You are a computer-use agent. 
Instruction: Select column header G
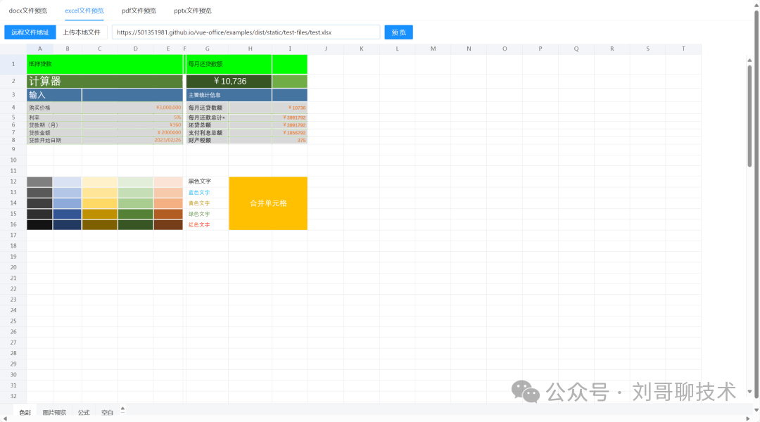click(x=207, y=49)
